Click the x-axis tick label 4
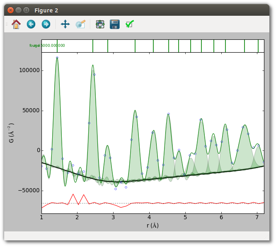Image resolution: width=276 pixels, height=247 pixels. coord(149,218)
